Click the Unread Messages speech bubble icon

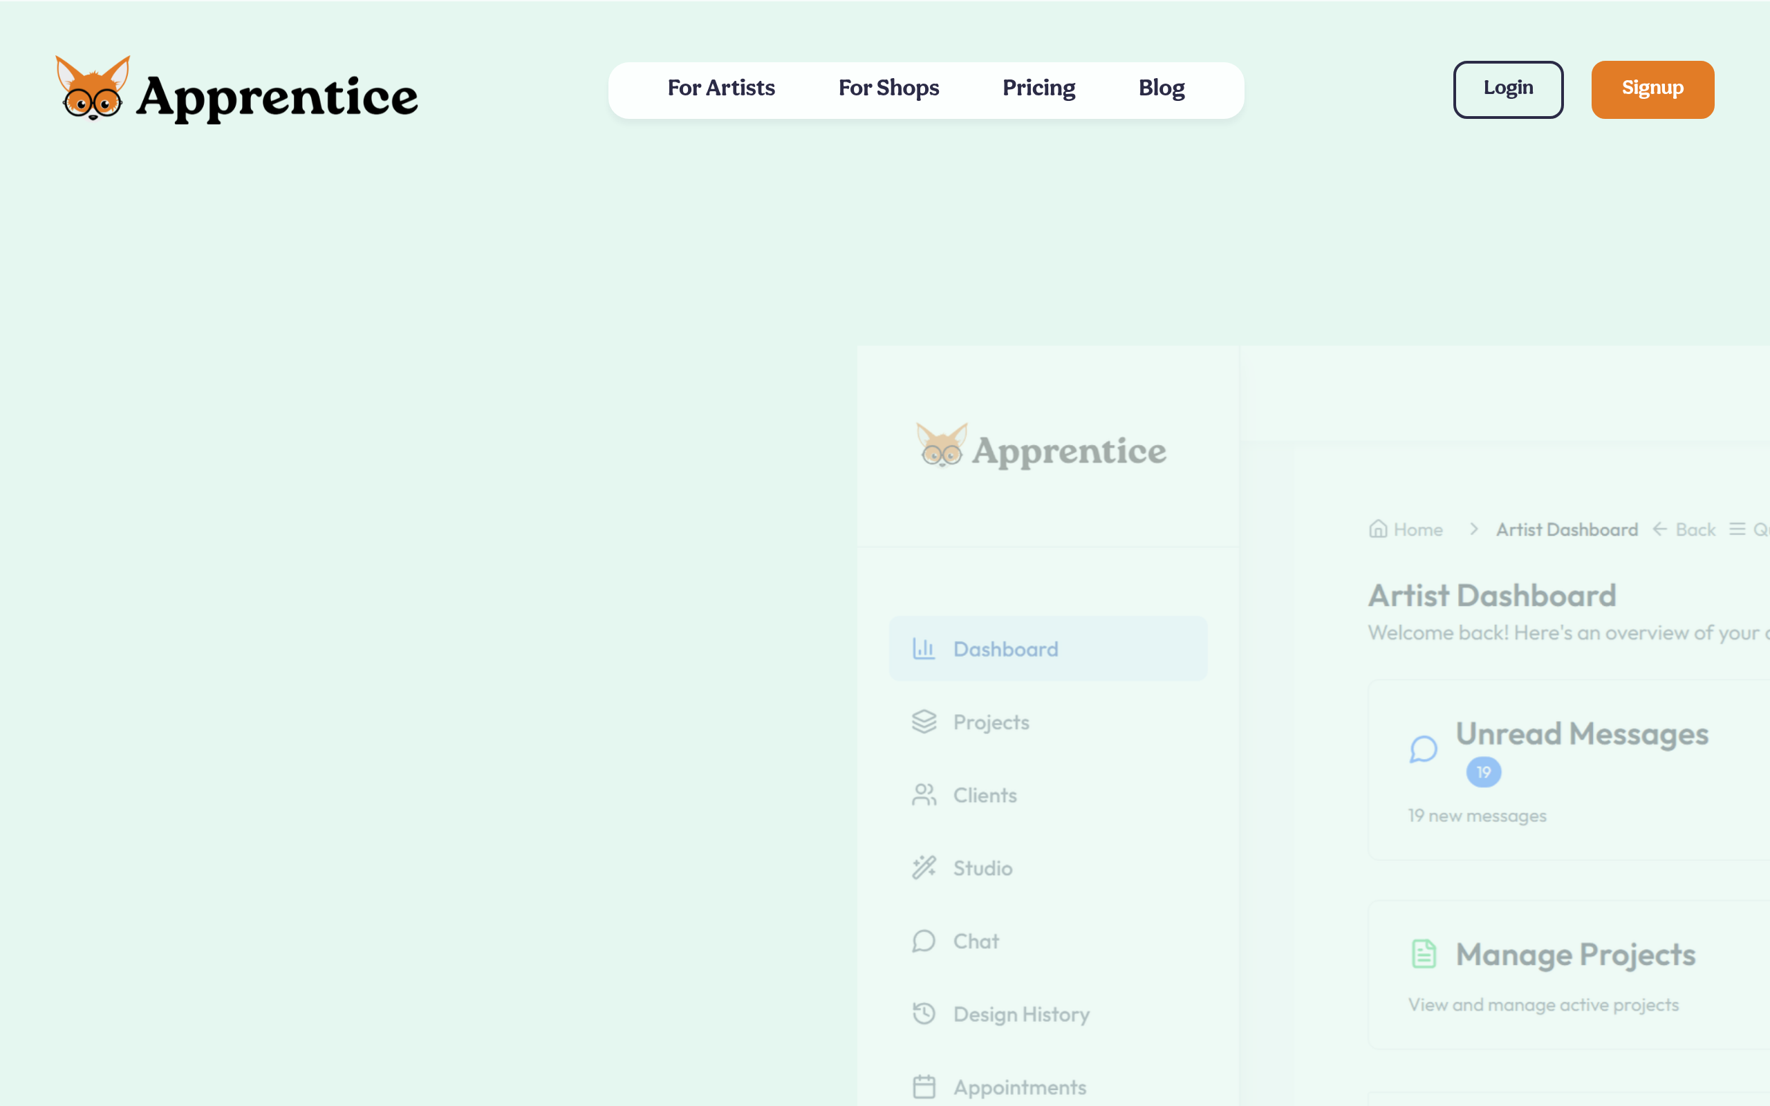click(1424, 750)
